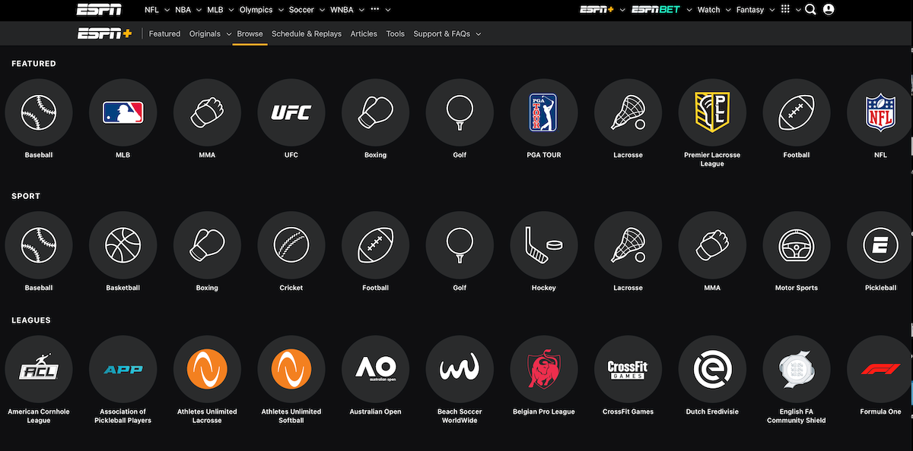Viewport: 913px width, 451px height.
Task: Expand the Soccer dropdown arrow
Action: tap(322, 11)
